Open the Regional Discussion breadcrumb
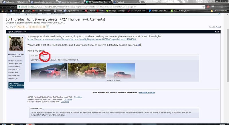The width and height of the screenshot is (229, 125). (x=31, y=14)
